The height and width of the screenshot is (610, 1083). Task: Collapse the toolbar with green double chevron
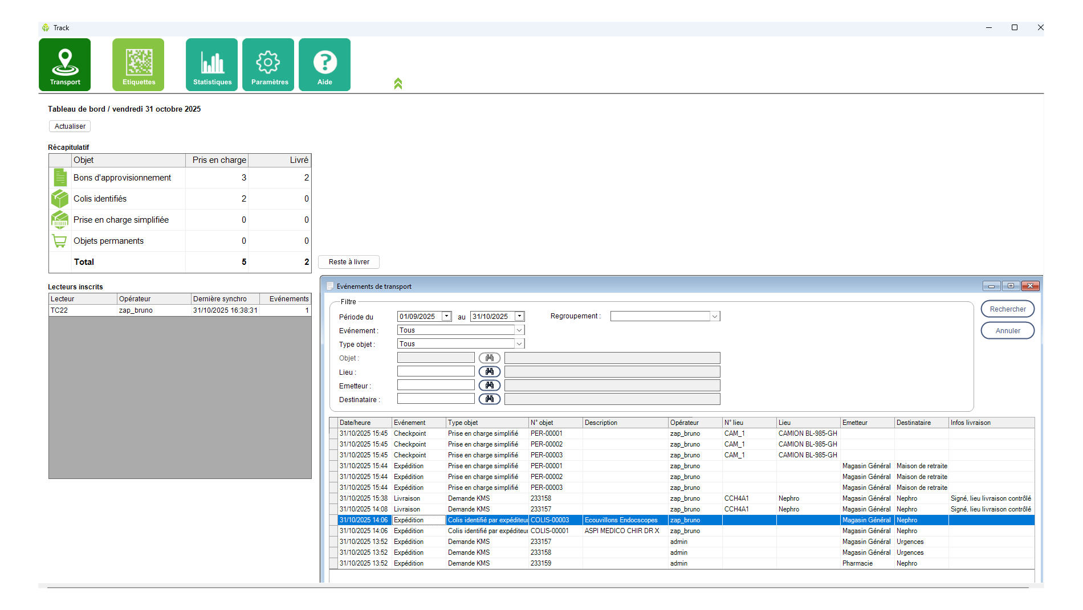pyautogui.click(x=398, y=84)
